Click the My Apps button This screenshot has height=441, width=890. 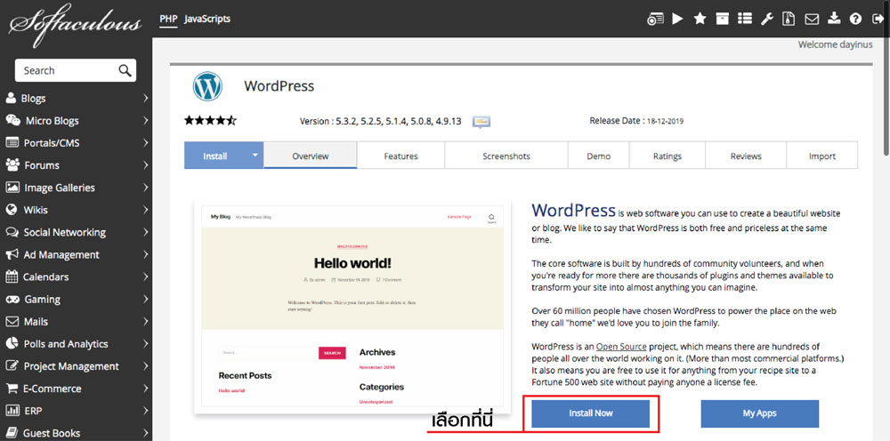759,413
